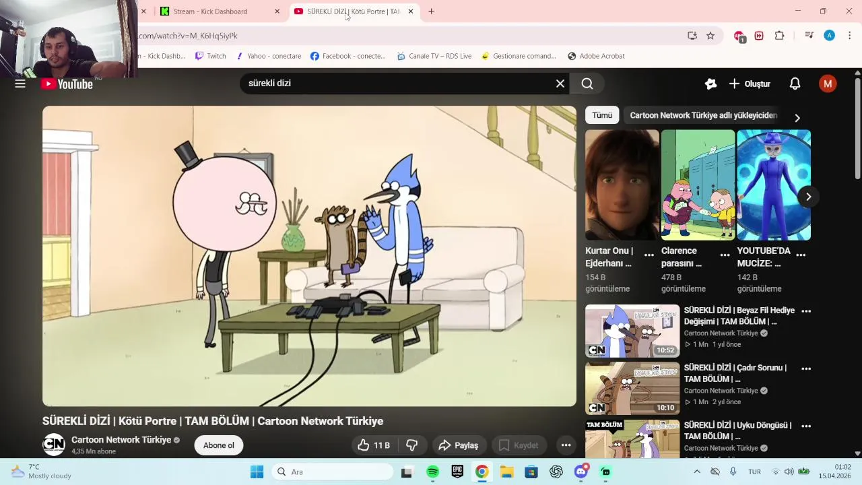Open Discord from the taskbar
The image size is (862, 485).
tap(581, 472)
